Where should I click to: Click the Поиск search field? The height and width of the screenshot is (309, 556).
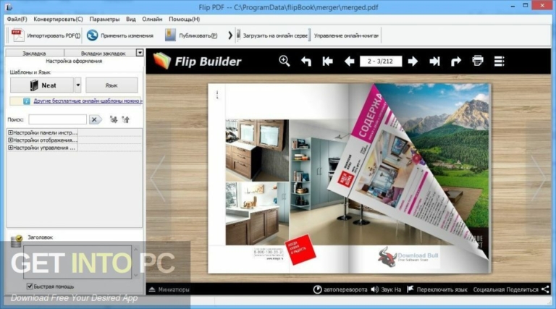(57, 119)
